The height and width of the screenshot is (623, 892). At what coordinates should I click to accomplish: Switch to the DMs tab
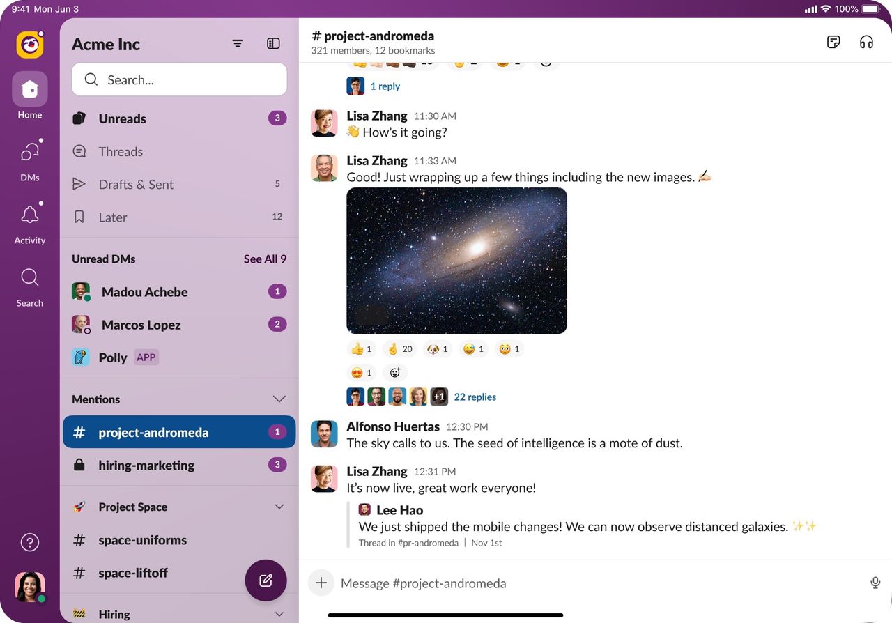pyautogui.click(x=30, y=160)
